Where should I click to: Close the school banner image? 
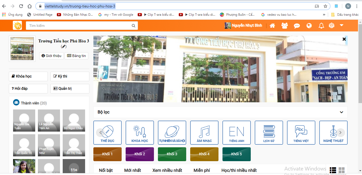344,39
